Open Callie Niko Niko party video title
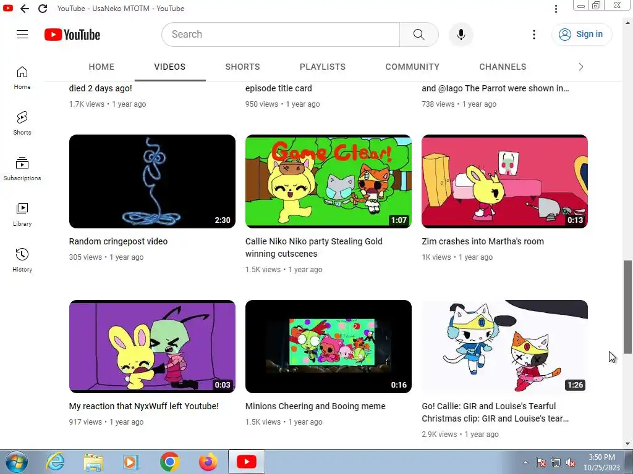This screenshot has height=474, width=633. pos(313,247)
